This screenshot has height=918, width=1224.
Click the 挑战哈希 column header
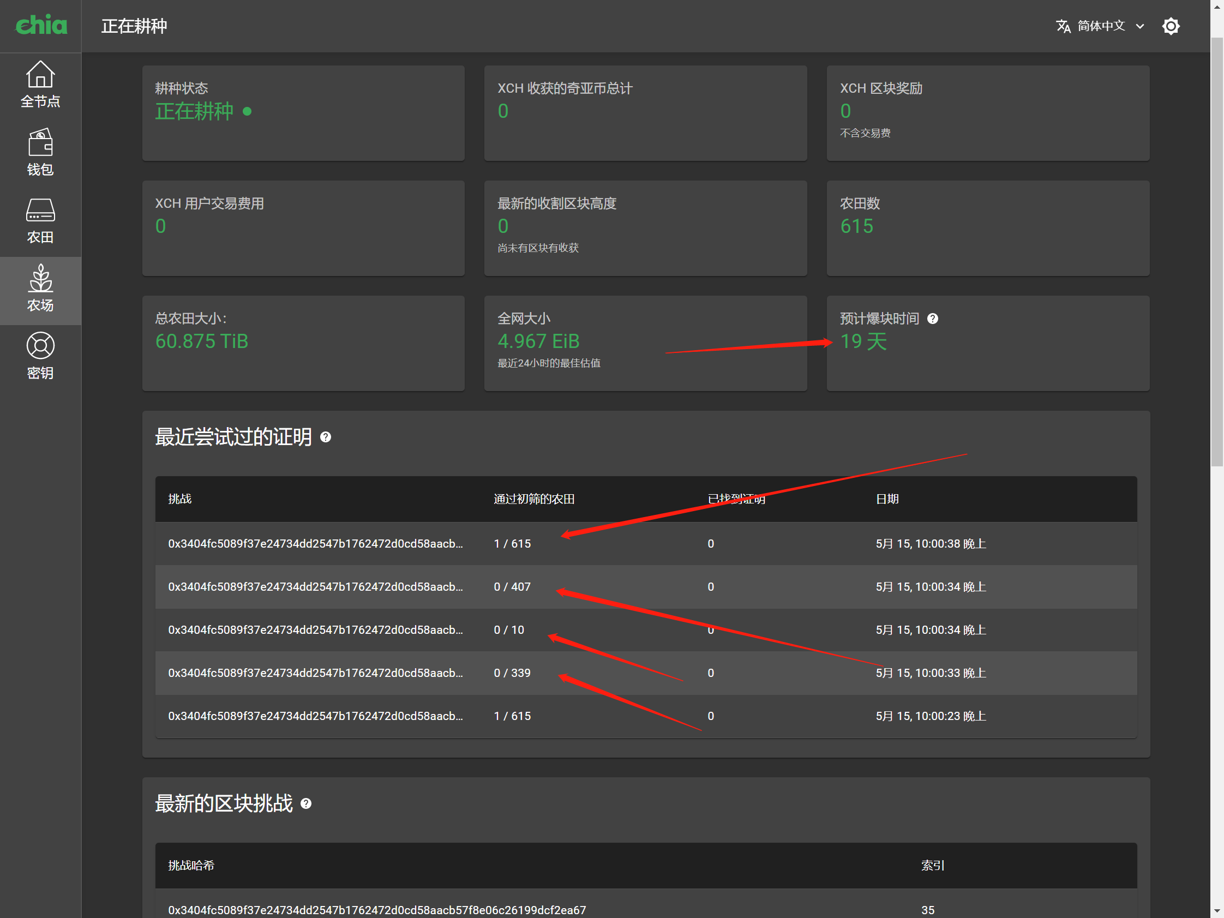(191, 866)
